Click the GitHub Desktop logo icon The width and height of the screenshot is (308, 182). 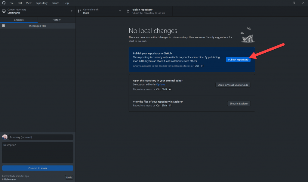click(4, 3)
